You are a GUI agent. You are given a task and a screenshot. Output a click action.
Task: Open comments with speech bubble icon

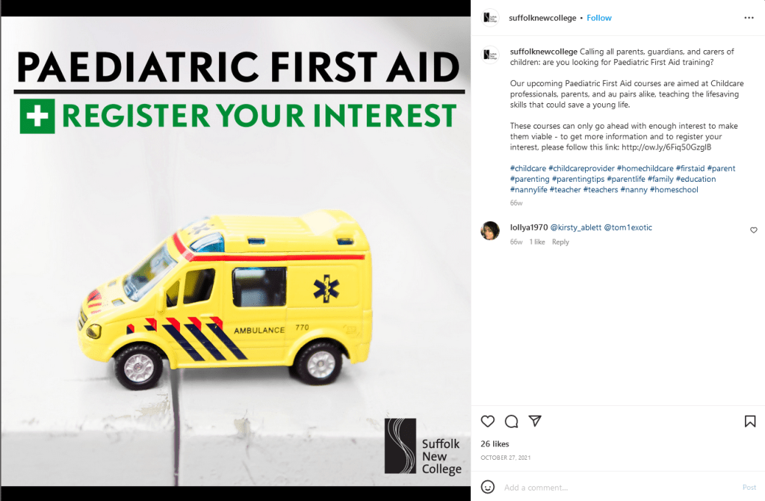point(511,421)
